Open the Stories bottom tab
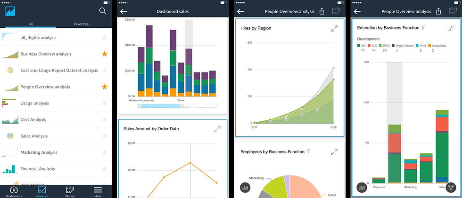 coord(70,191)
